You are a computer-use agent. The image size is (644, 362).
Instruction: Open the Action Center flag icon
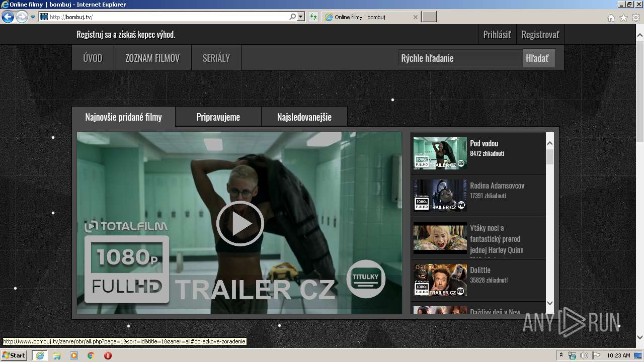(x=596, y=355)
